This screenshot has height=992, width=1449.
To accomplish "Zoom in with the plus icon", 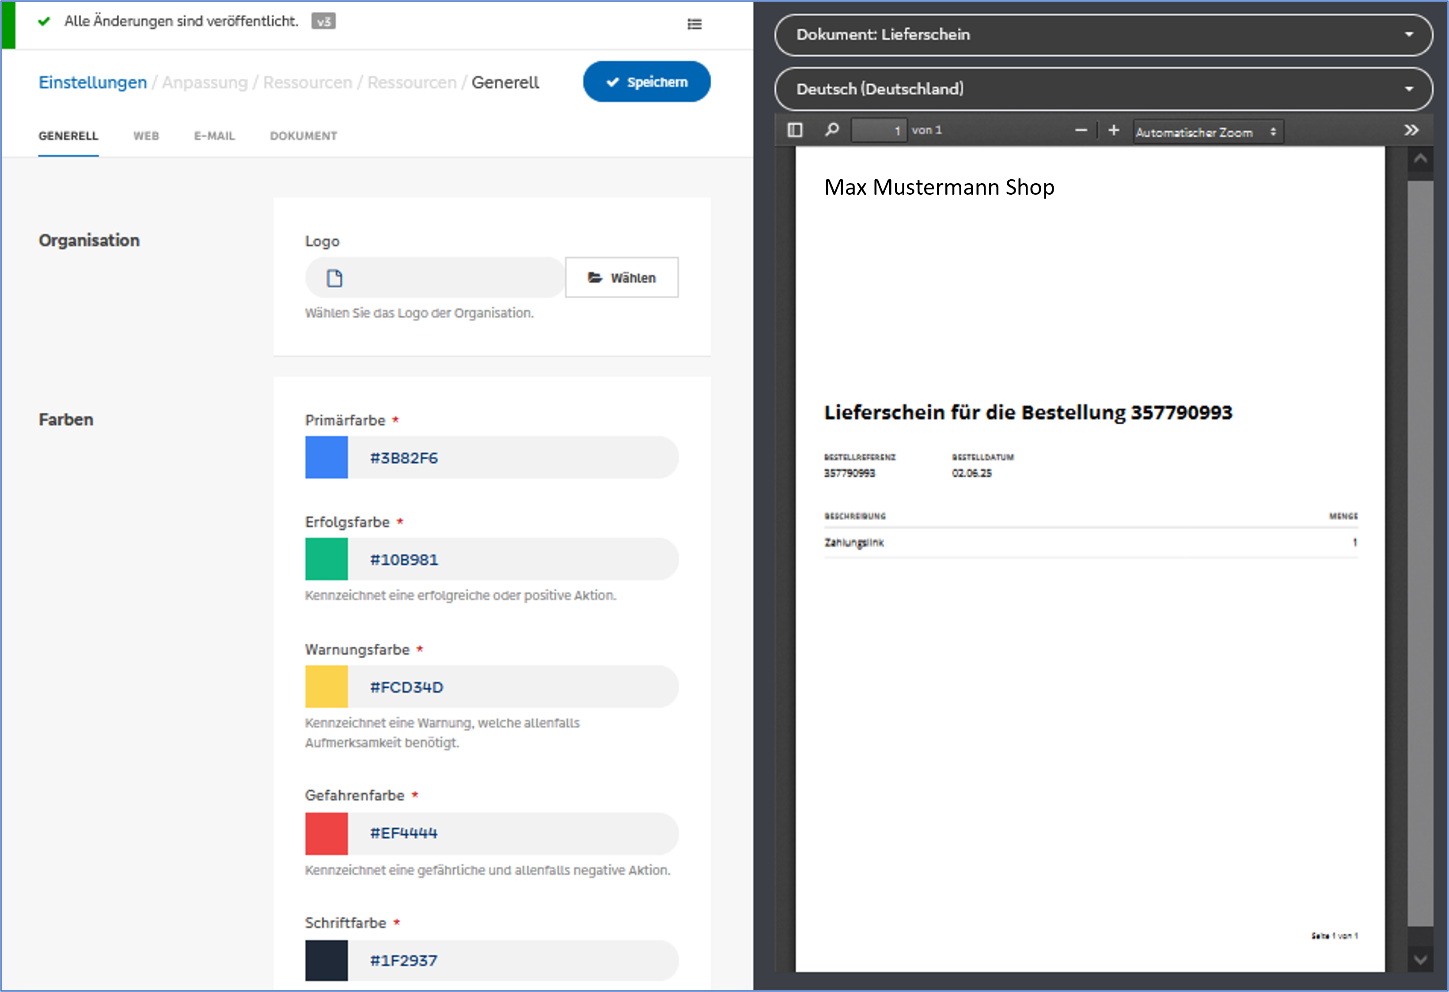I will 1114,130.
